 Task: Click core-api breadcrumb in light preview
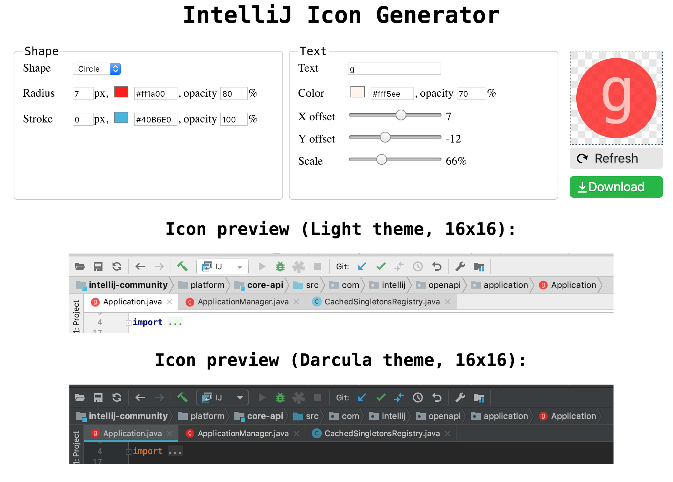259,285
